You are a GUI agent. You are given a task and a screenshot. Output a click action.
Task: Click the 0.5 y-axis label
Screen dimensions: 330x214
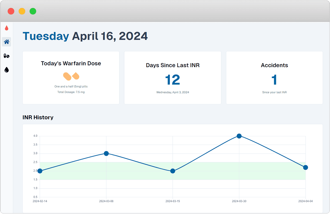(35, 197)
